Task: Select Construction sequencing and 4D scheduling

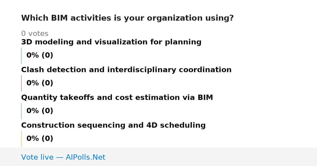Action: tap(113, 126)
